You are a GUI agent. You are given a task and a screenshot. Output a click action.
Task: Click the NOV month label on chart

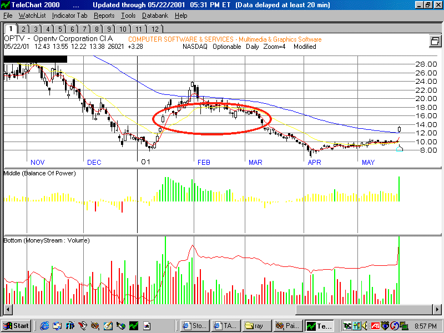pyautogui.click(x=37, y=162)
